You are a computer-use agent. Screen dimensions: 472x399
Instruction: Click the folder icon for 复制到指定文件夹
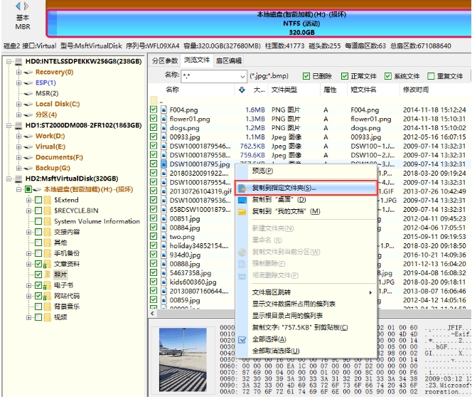(242, 188)
